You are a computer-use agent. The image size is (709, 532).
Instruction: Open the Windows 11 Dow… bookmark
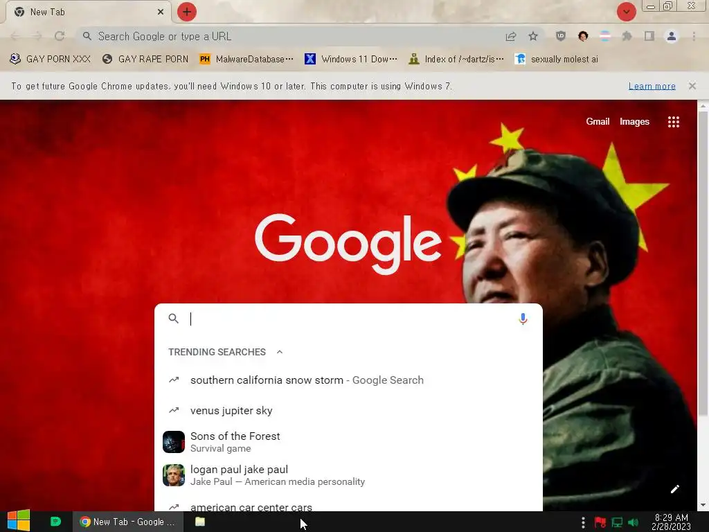[351, 60]
